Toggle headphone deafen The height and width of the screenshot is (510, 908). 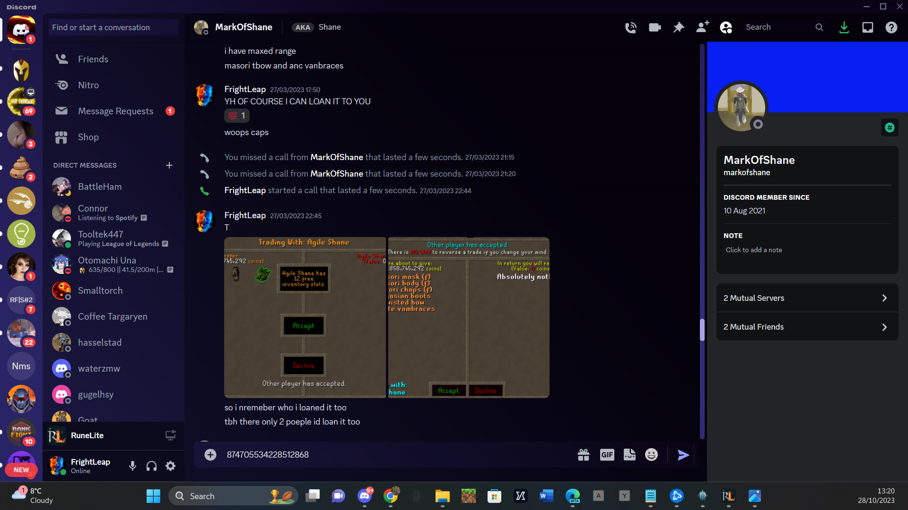click(151, 466)
